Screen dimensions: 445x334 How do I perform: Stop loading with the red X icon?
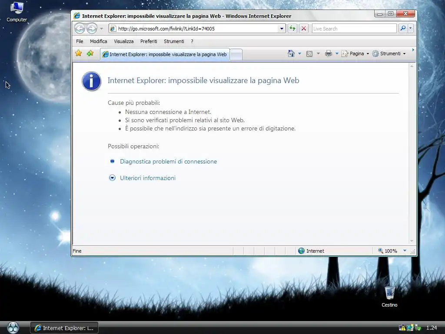point(304,28)
